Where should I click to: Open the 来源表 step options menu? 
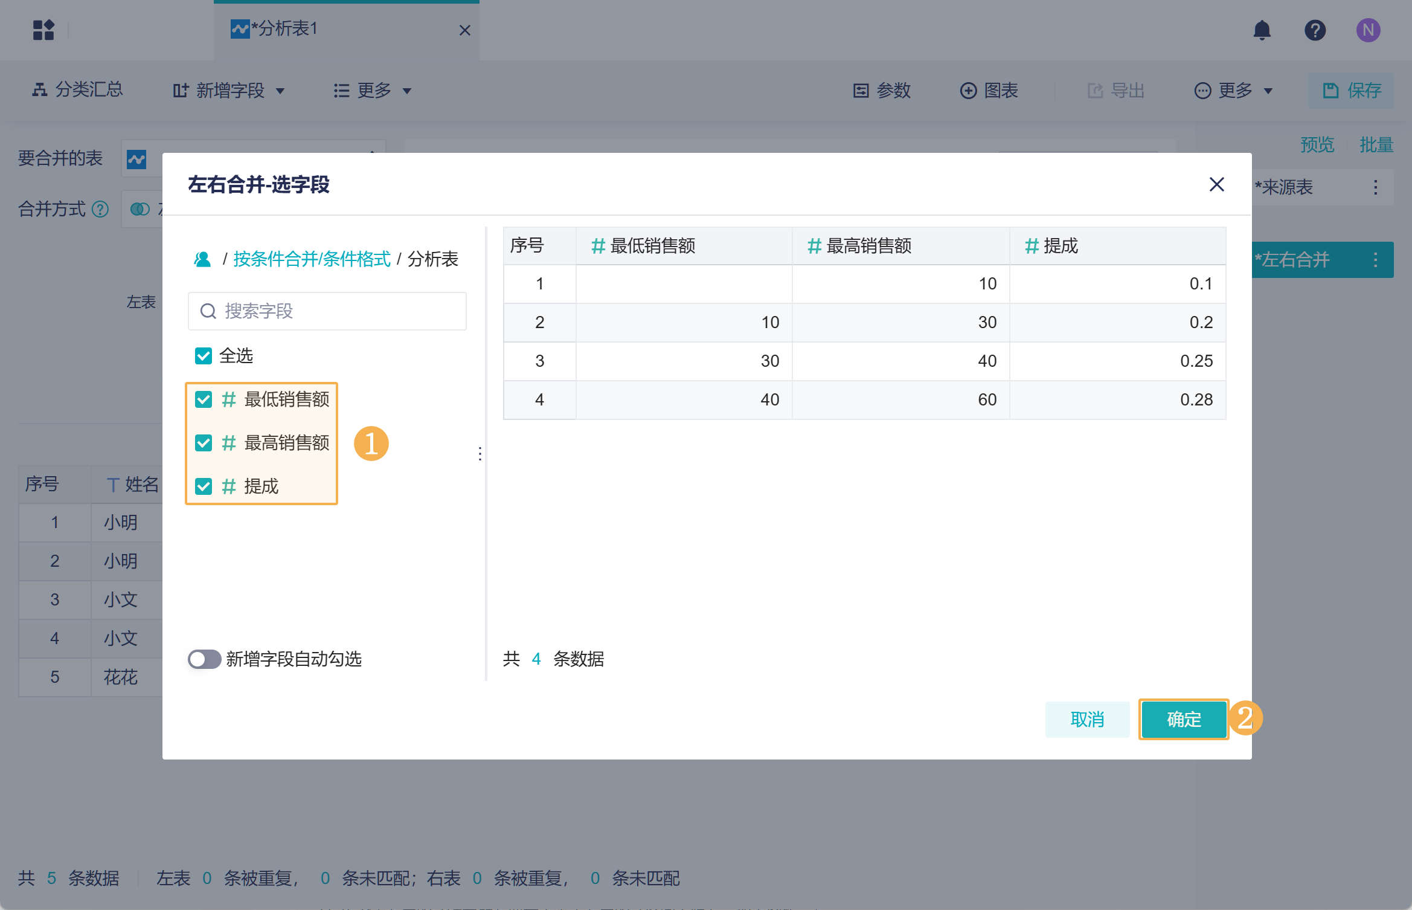click(x=1376, y=187)
